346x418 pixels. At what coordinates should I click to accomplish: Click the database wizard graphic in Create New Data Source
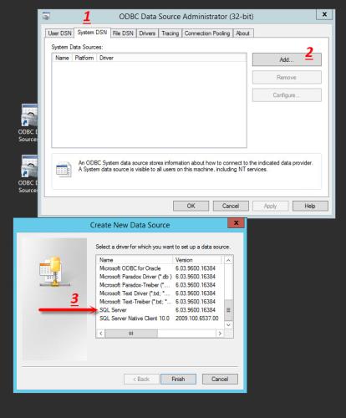[x=53, y=272]
